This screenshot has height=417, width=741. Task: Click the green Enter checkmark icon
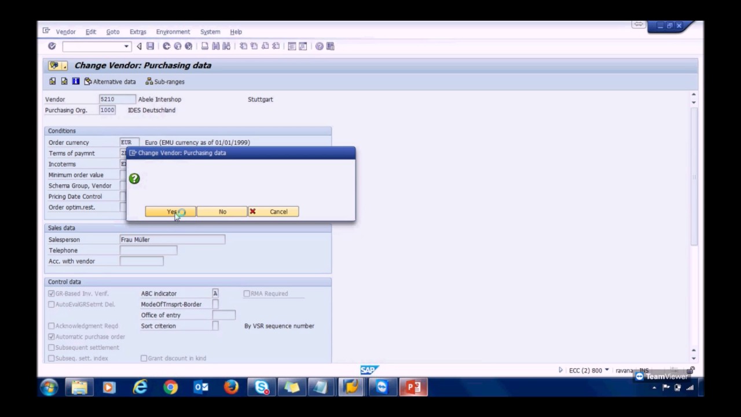point(52,46)
